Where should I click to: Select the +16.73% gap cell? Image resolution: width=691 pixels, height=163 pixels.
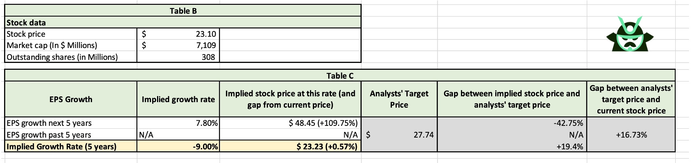[631, 135]
